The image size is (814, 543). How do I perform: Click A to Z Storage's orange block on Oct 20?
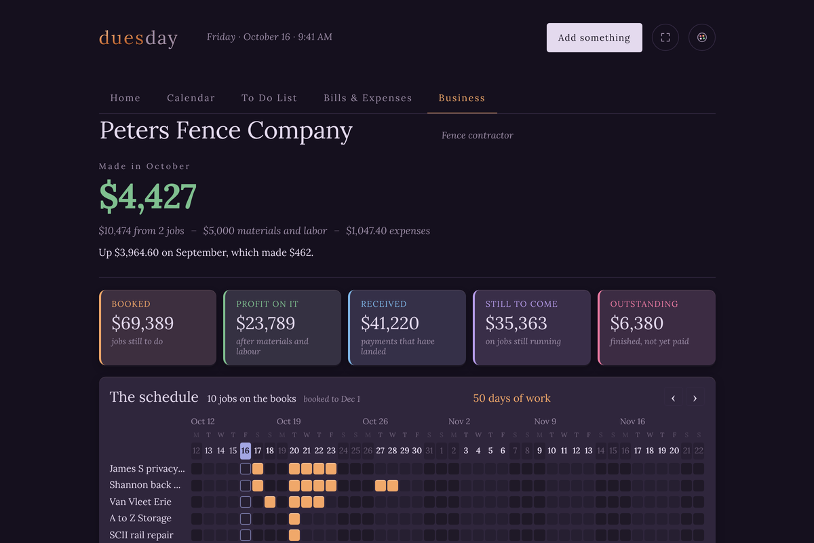coord(294,519)
